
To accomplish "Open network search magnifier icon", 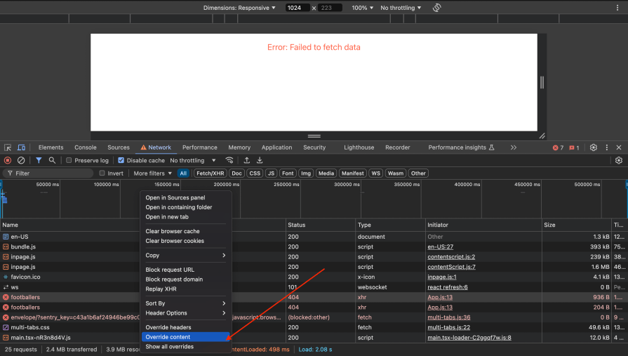I will pyautogui.click(x=52, y=160).
